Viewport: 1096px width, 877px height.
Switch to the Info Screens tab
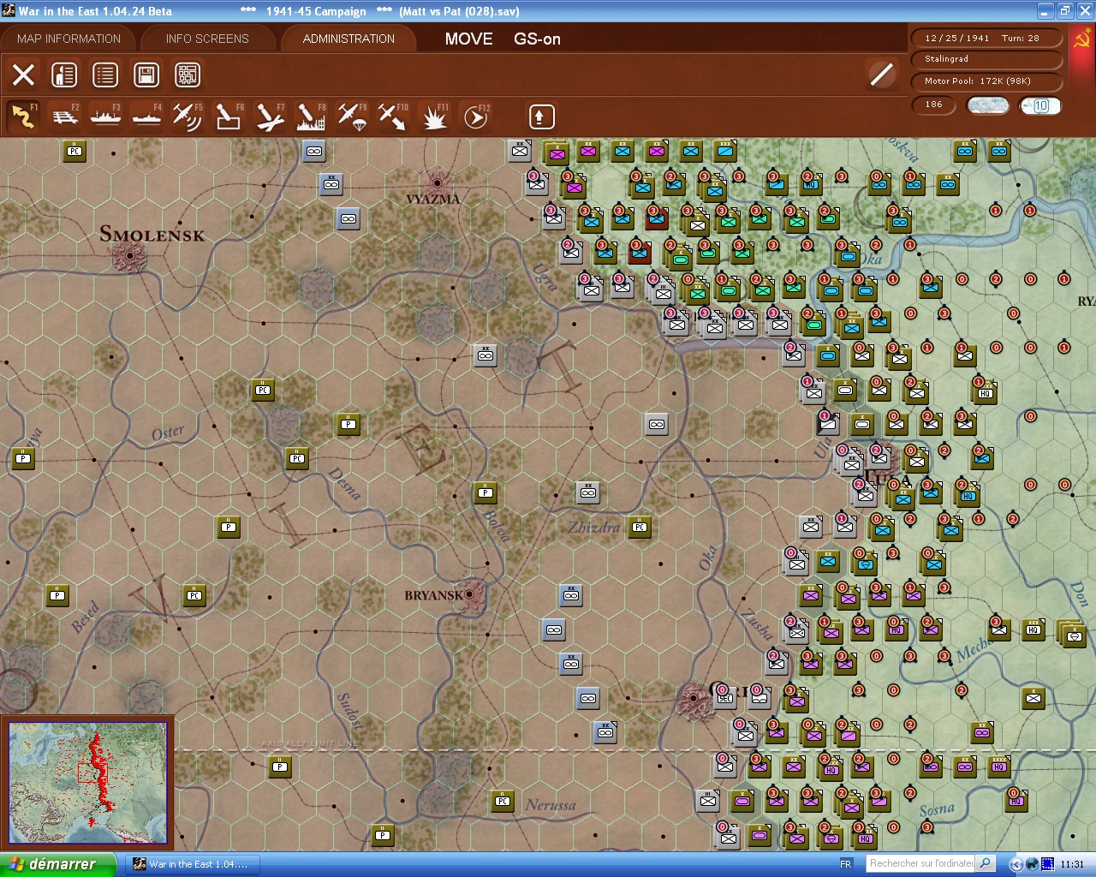pyautogui.click(x=207, y=39)
